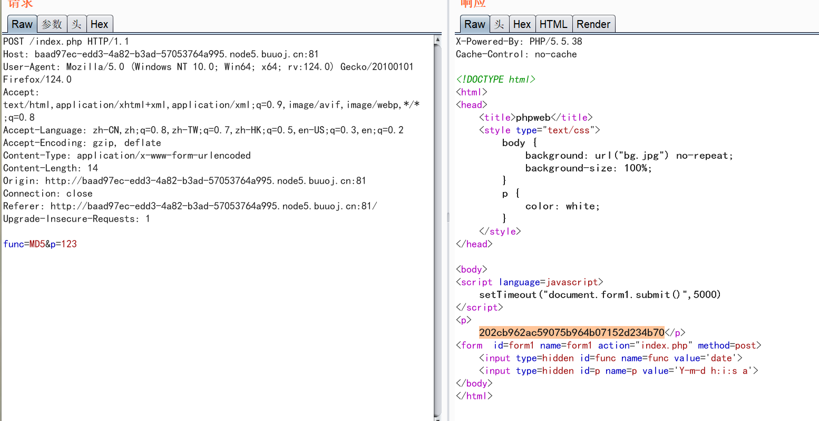Switch to request Hex tab

pyautogui.click(x=99, y=24)
